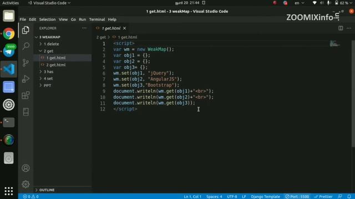Open the File menu

pyautogui.click(x=23, y=19)
